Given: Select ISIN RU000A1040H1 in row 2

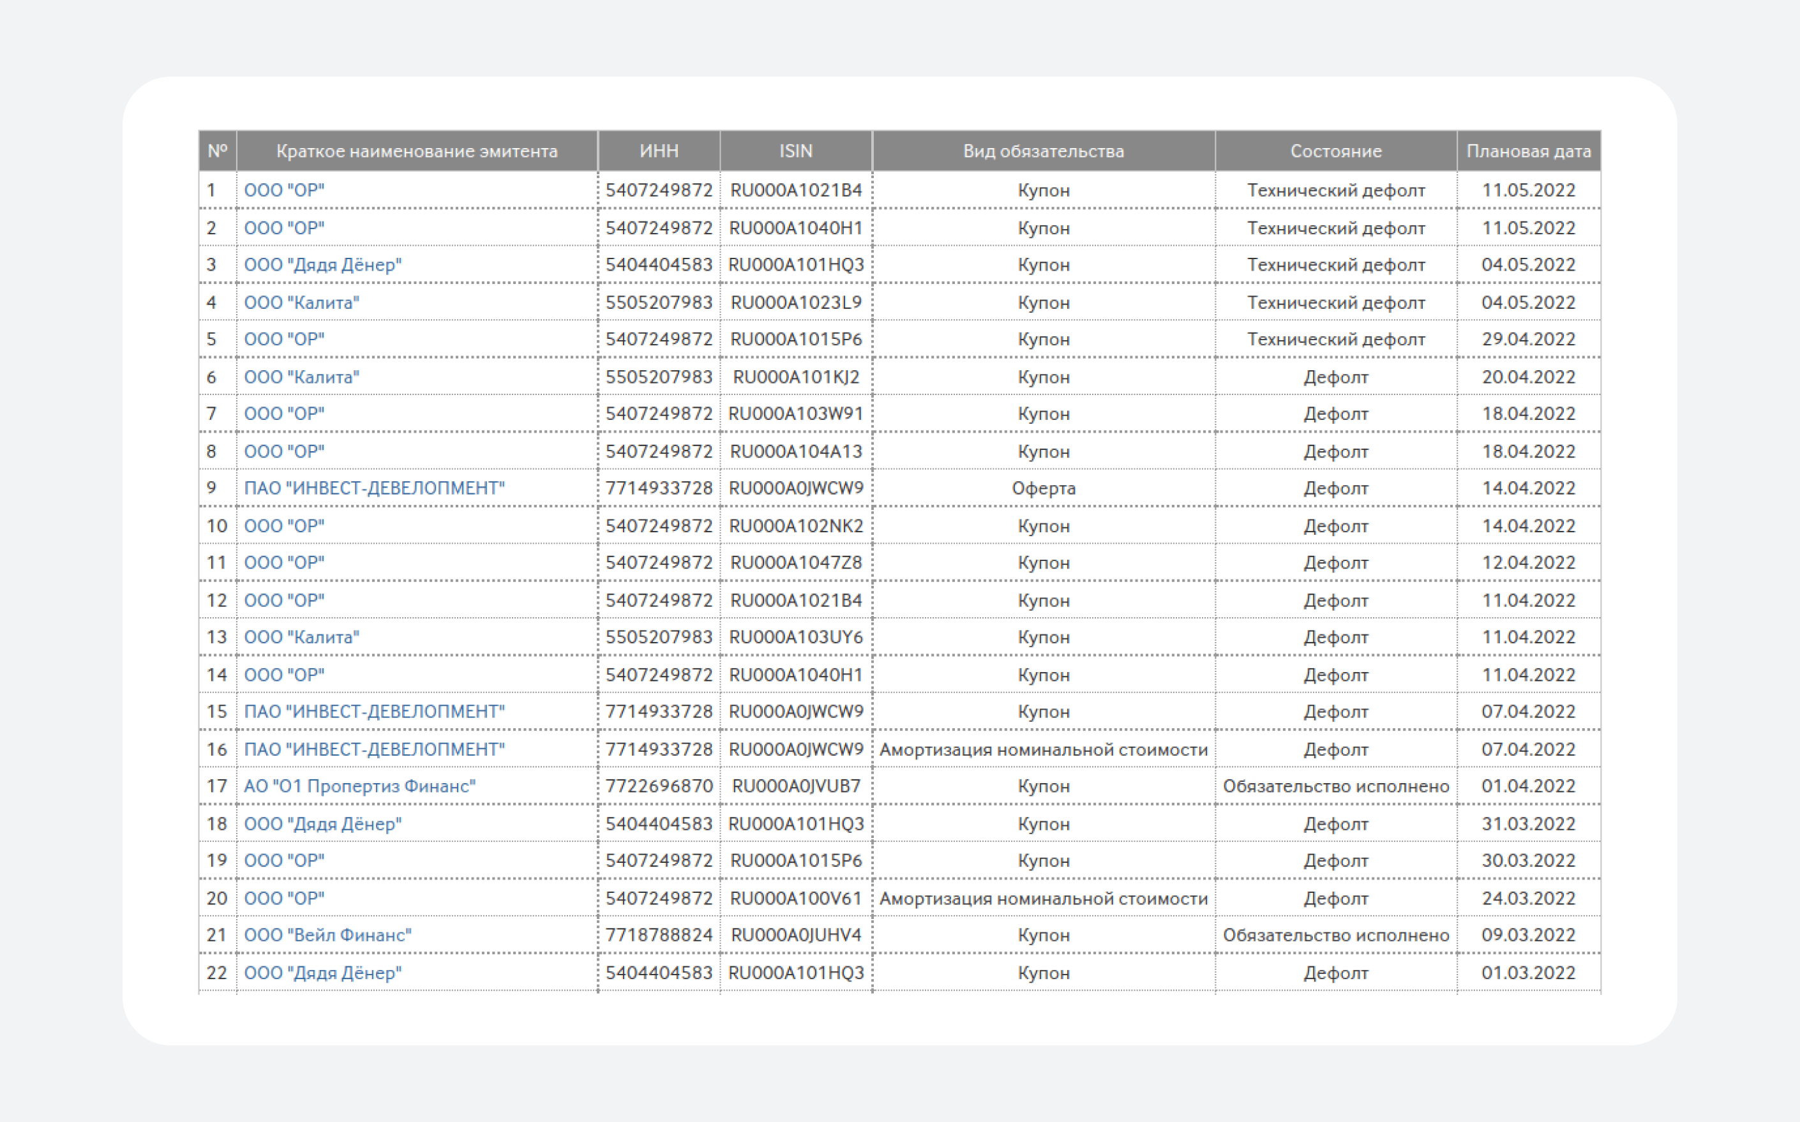Looking at the screenshot, I should (x=796, y=228).
